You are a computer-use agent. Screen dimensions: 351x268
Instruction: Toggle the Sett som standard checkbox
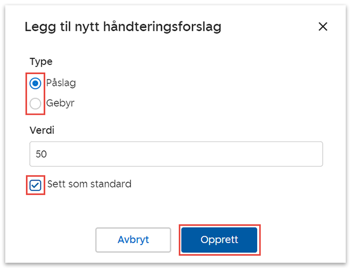tap(36, 185)
